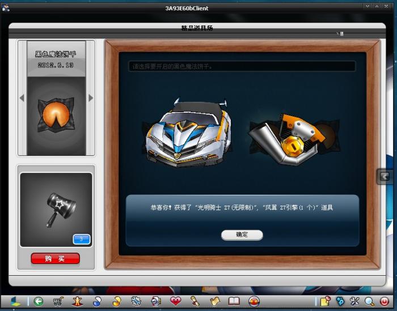Open the rolled scroll certificate icon
This screenshot has height=311, width=397.
195,301
